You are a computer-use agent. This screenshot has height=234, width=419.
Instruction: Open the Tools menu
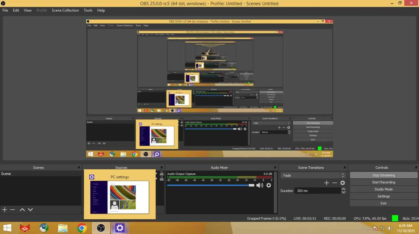88,10
